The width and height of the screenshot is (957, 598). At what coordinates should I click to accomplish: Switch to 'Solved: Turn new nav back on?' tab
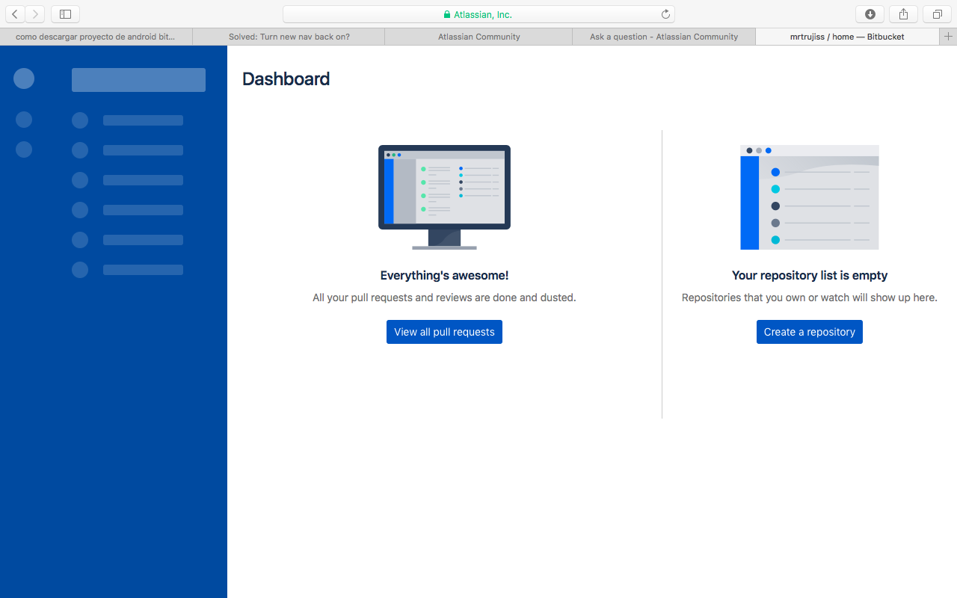pos(289,37)
